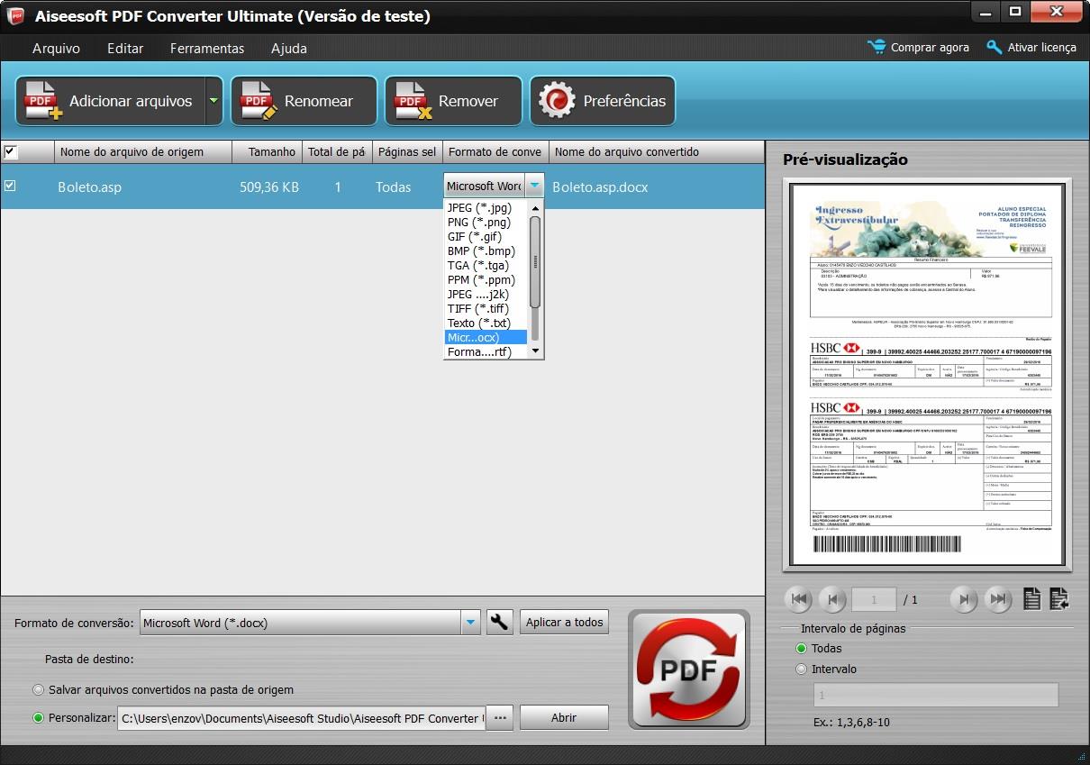Click the Nome do arquivo convertido header
1090x765 pixels.
point(656,151)
